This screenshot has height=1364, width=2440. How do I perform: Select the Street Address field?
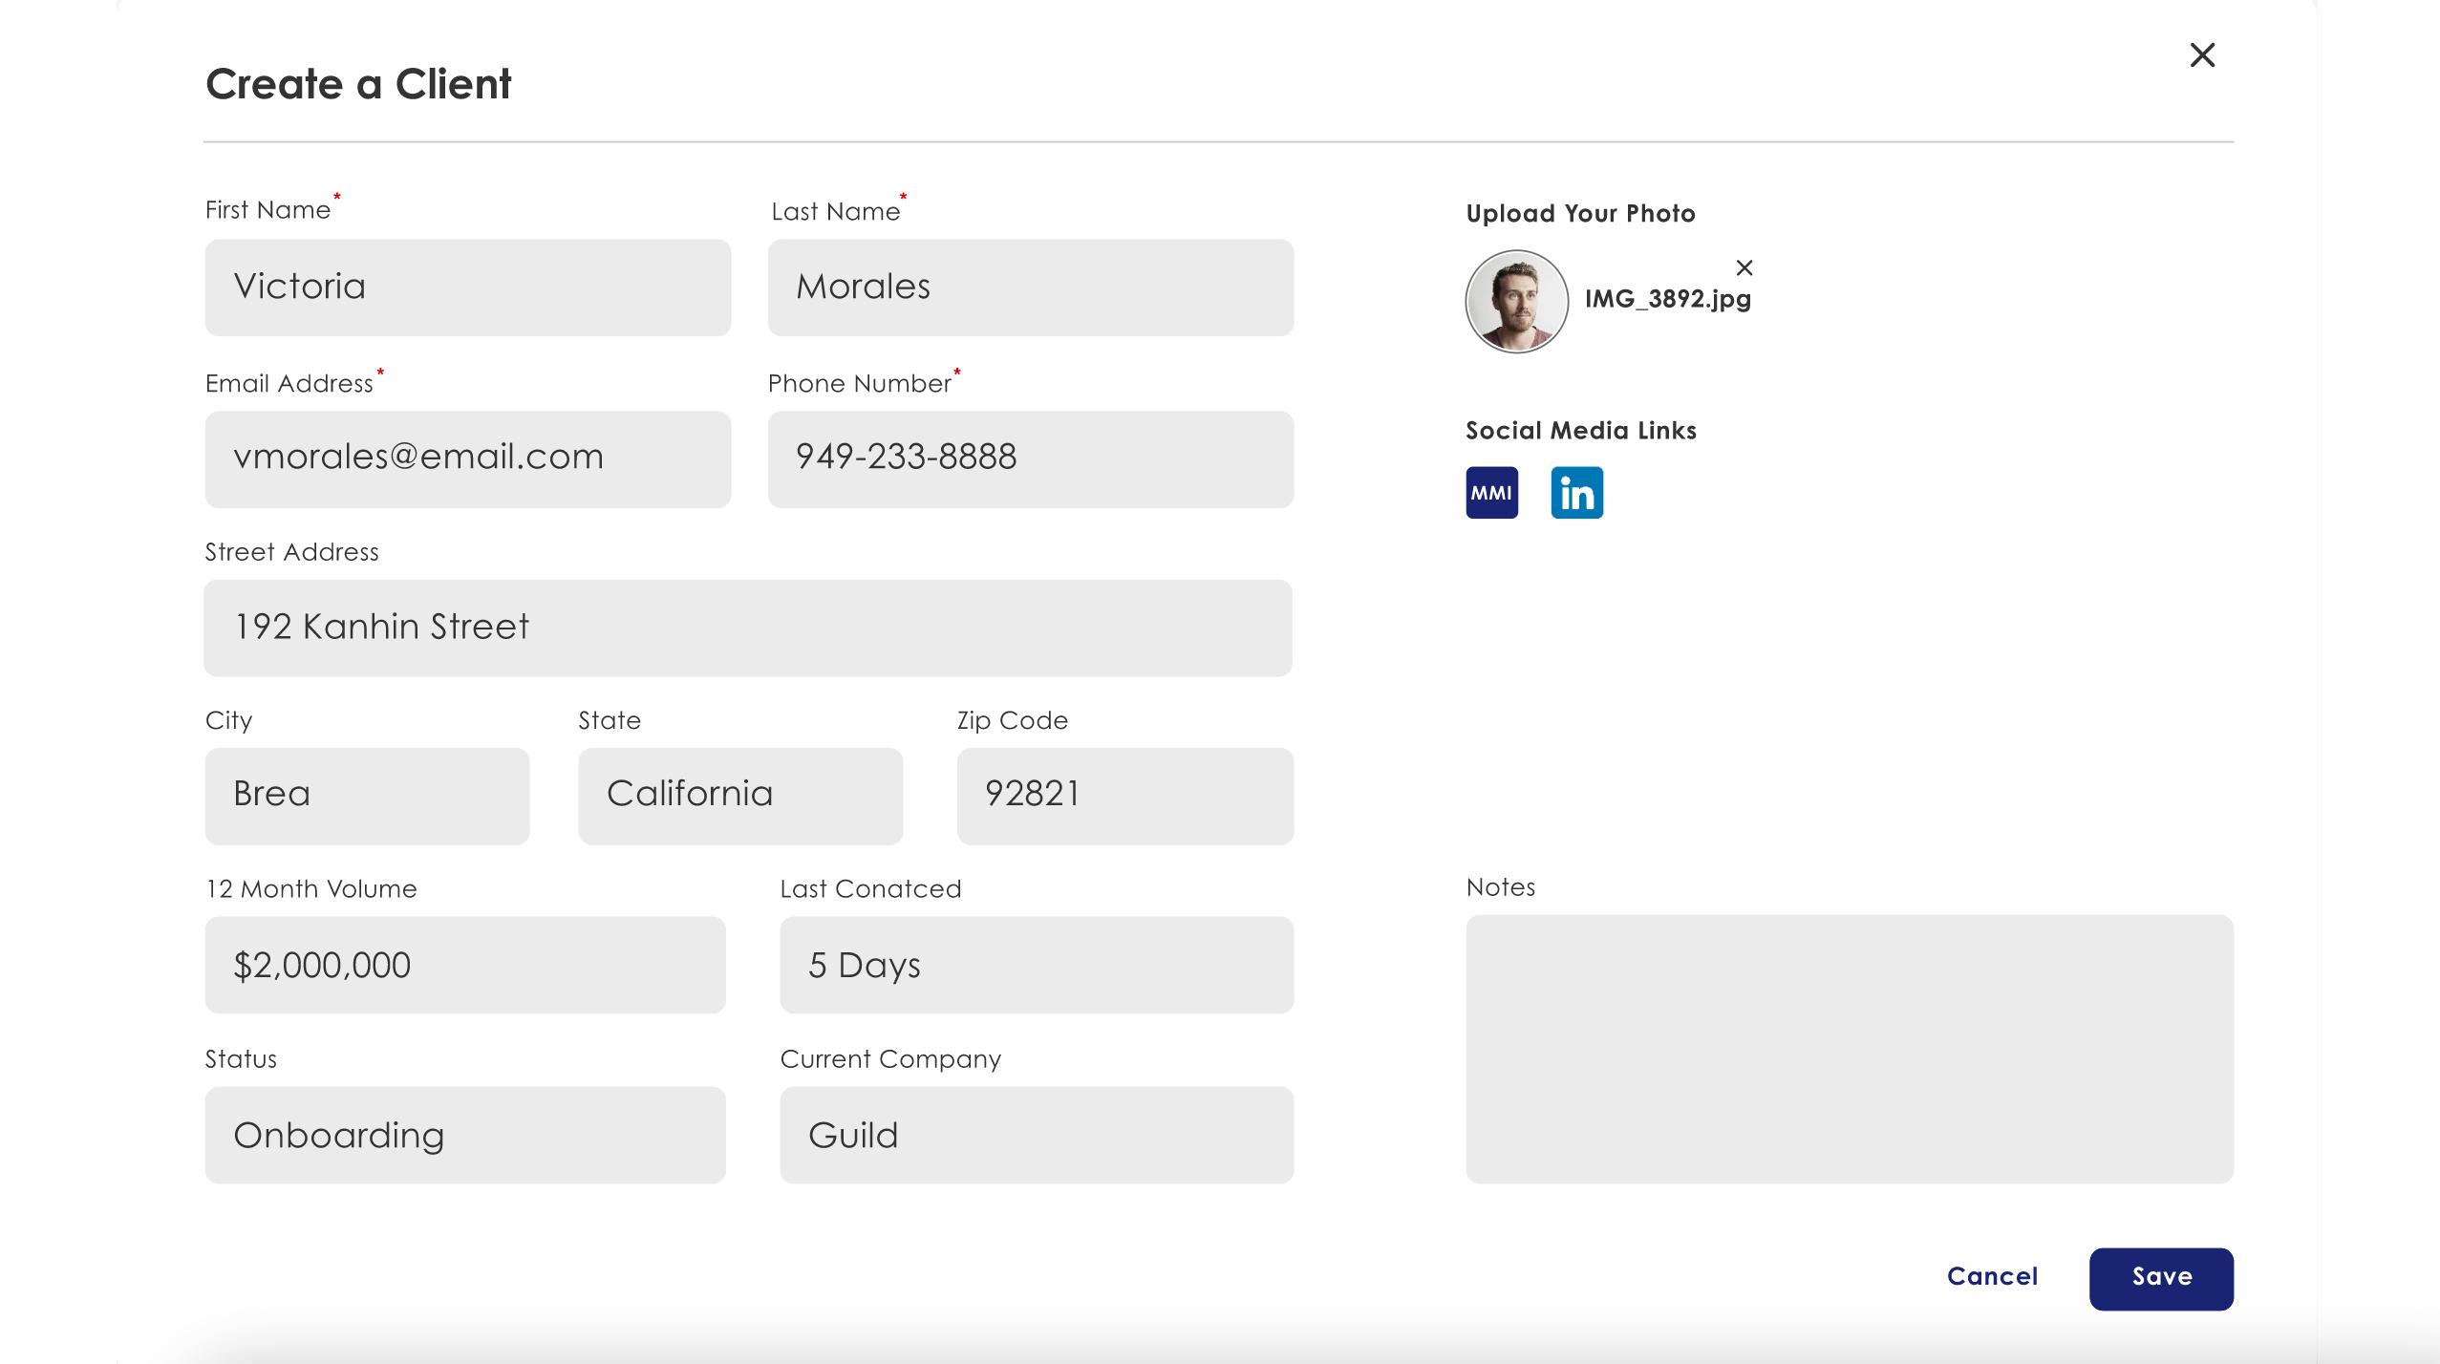pos(748,628)
